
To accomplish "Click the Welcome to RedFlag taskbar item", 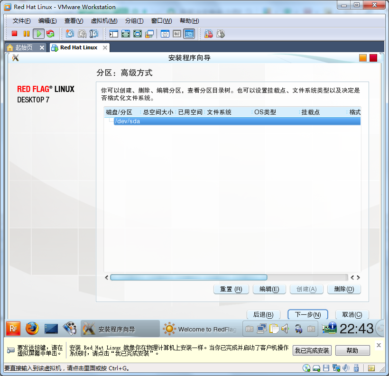I will click(200, 329).
